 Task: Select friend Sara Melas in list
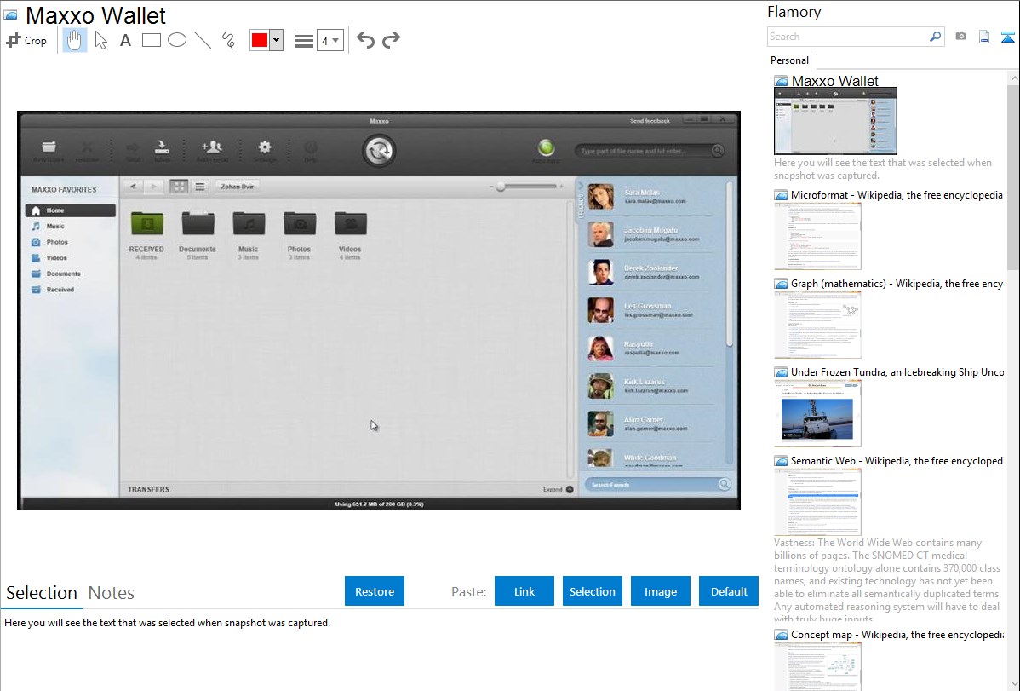652,197
